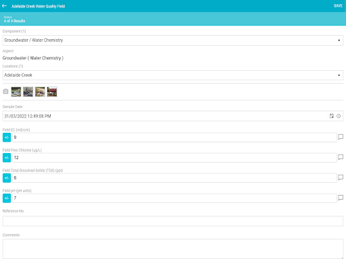Open the Component dropdown
The height and width of the screenshot is (259, 346).
[173, 40]
